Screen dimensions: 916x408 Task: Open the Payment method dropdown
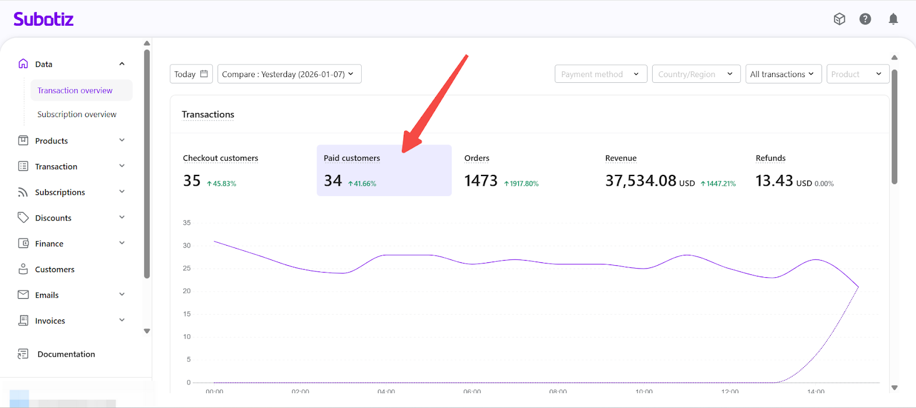pyautogui.click(x=600, y=74)
